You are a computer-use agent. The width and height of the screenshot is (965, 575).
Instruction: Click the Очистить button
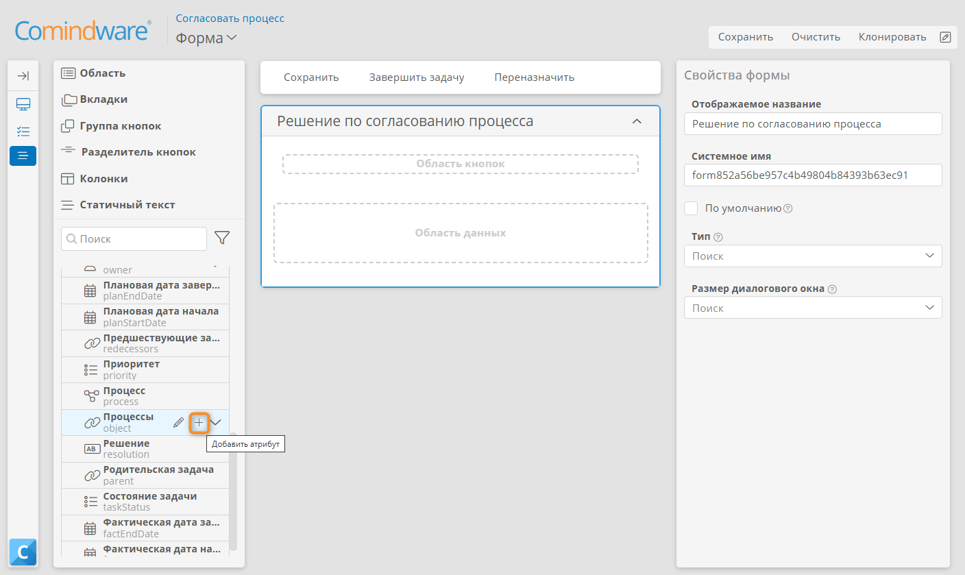[816, 37]
